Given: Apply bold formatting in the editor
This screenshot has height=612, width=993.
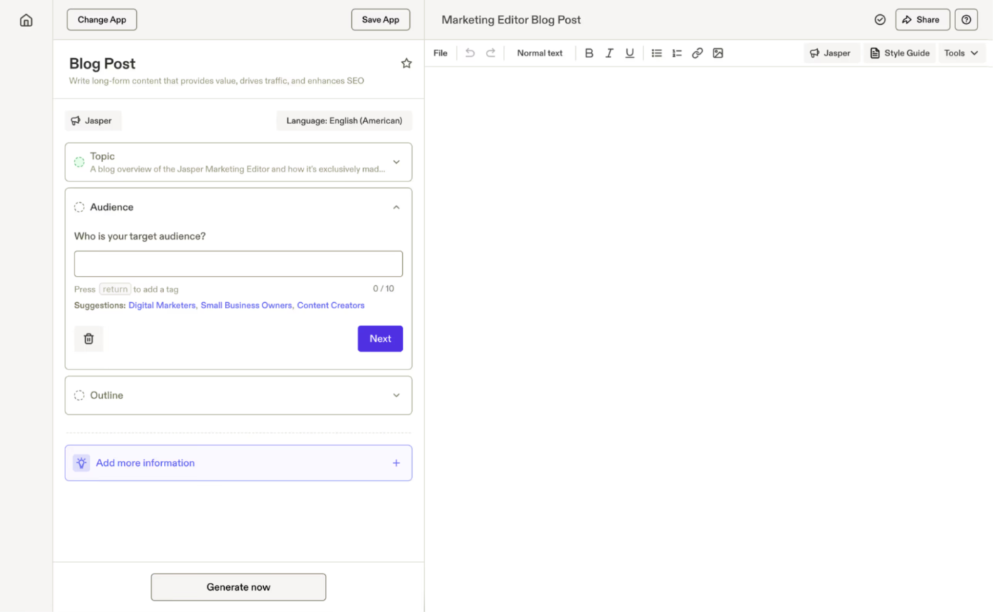Looking at the screenshot, I should pyautogui.click(x=589, y=53).
